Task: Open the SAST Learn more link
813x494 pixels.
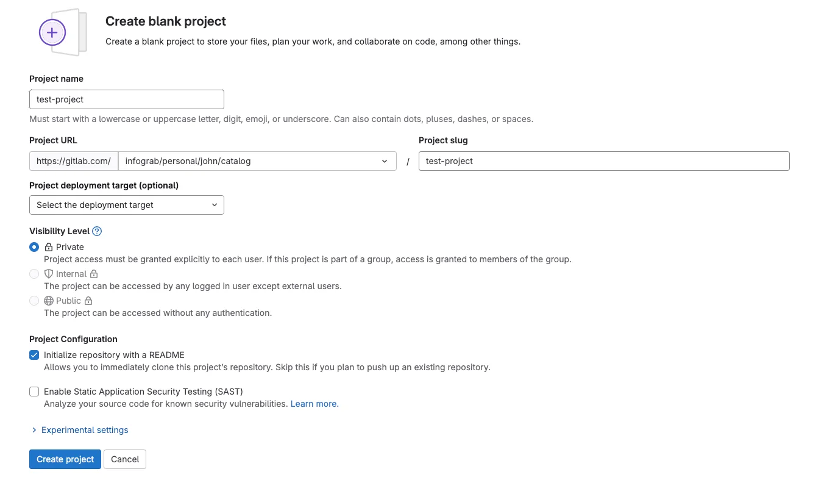Action: (314, 403)
